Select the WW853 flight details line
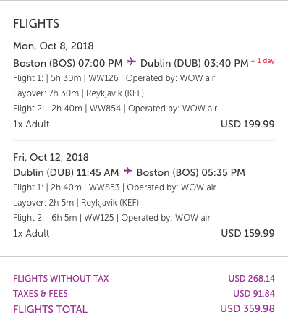Screen dimensions: 288x333 coord(114,187)
